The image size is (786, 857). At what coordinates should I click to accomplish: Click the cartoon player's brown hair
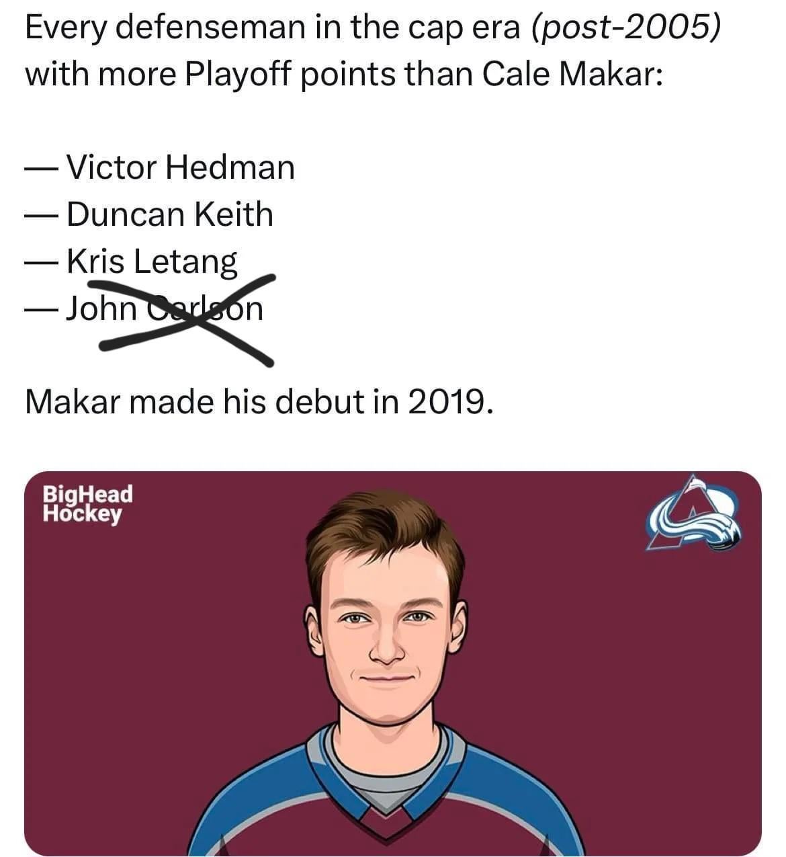point(383,531)
